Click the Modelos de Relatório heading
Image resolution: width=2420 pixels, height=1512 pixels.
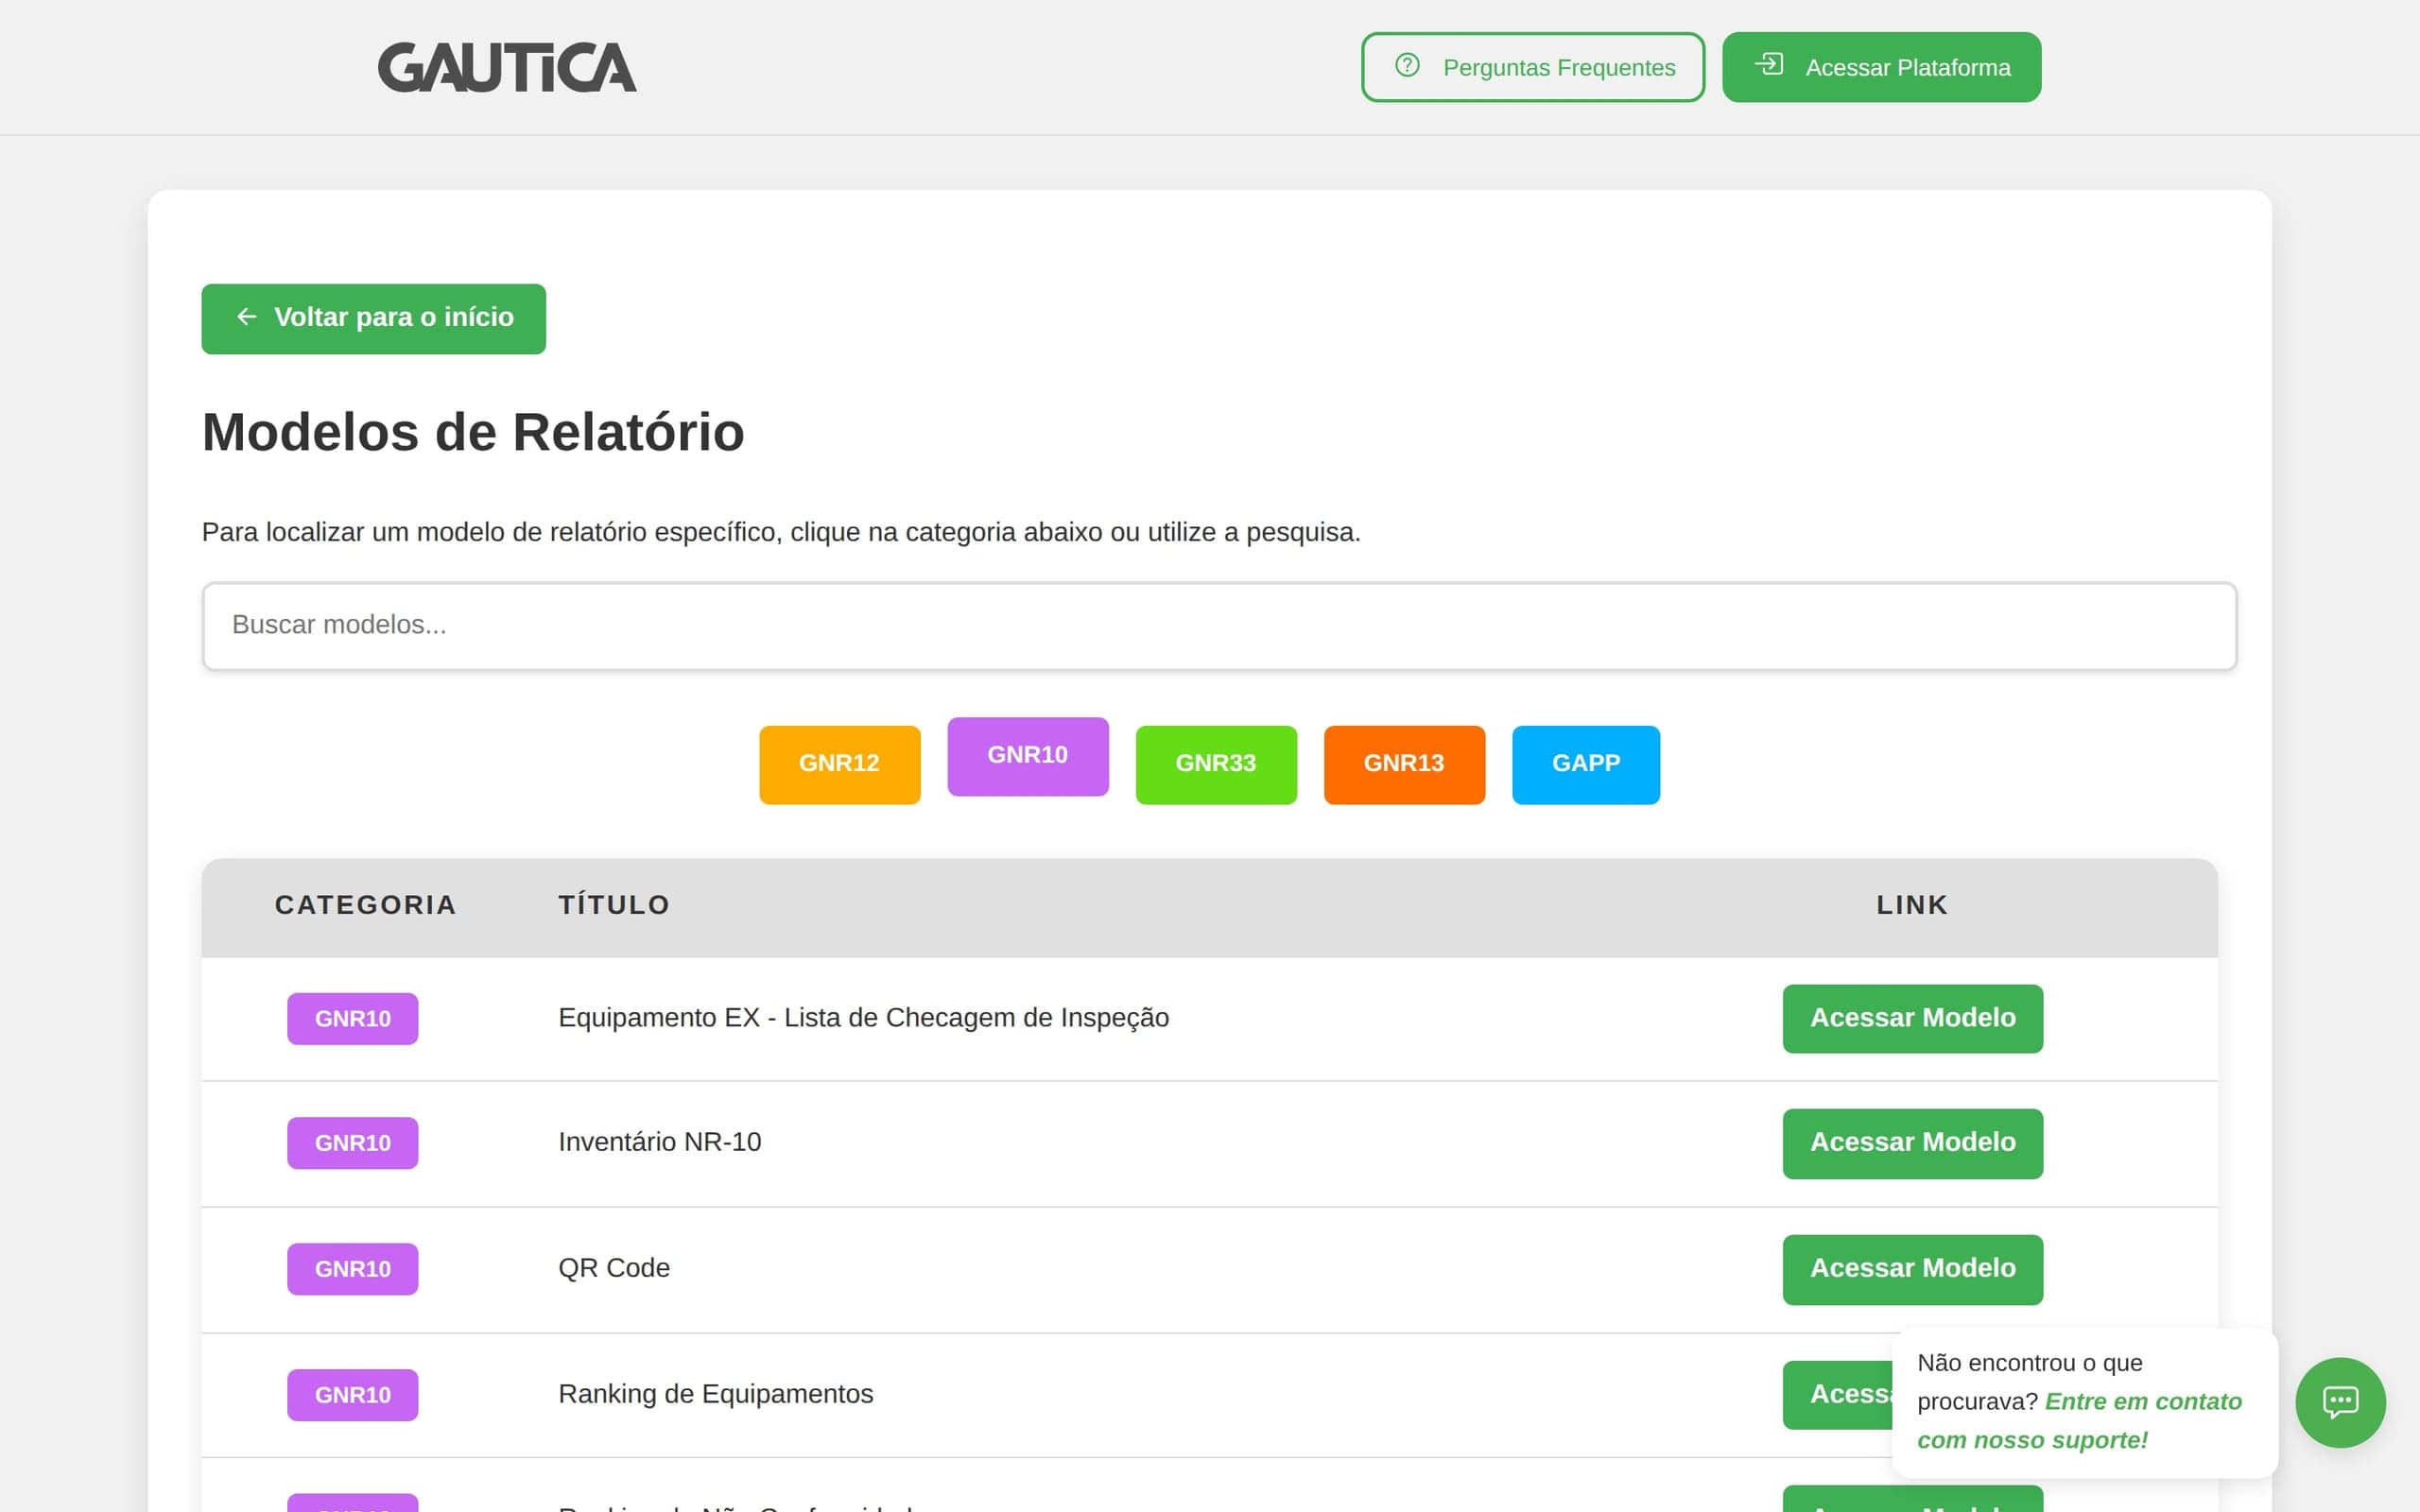(473, 433)
